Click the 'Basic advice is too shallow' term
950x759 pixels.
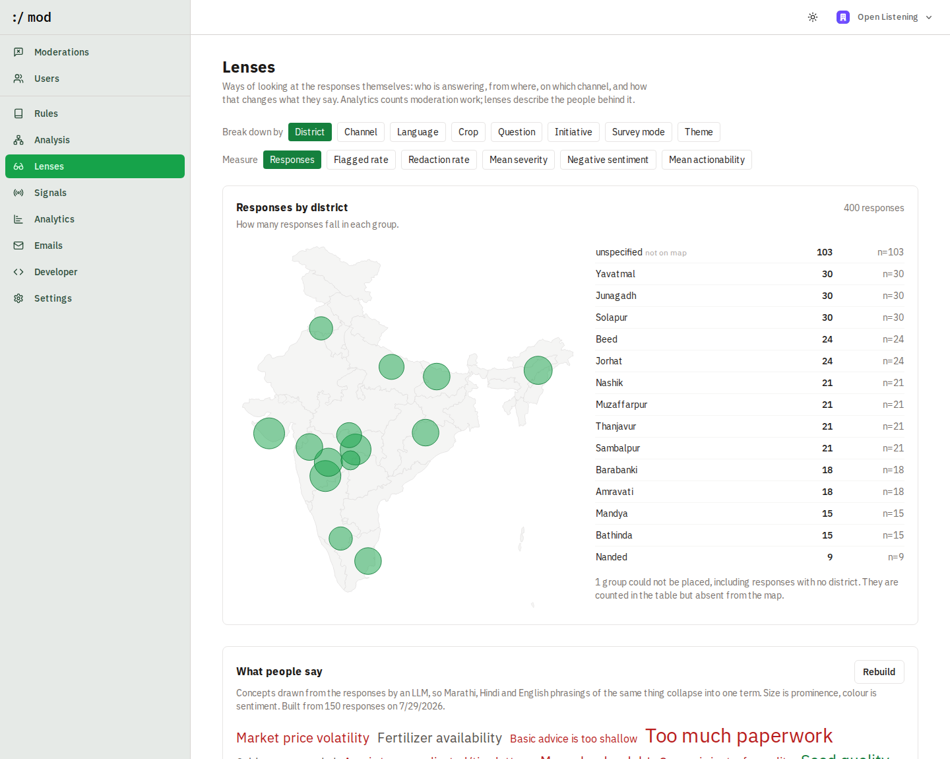coord(573,739)
